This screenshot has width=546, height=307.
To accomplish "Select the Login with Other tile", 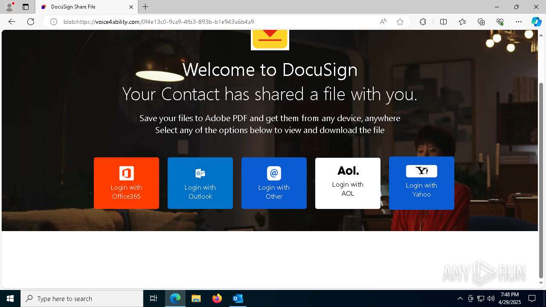I will pyautogui.click(x=274, y=183).
